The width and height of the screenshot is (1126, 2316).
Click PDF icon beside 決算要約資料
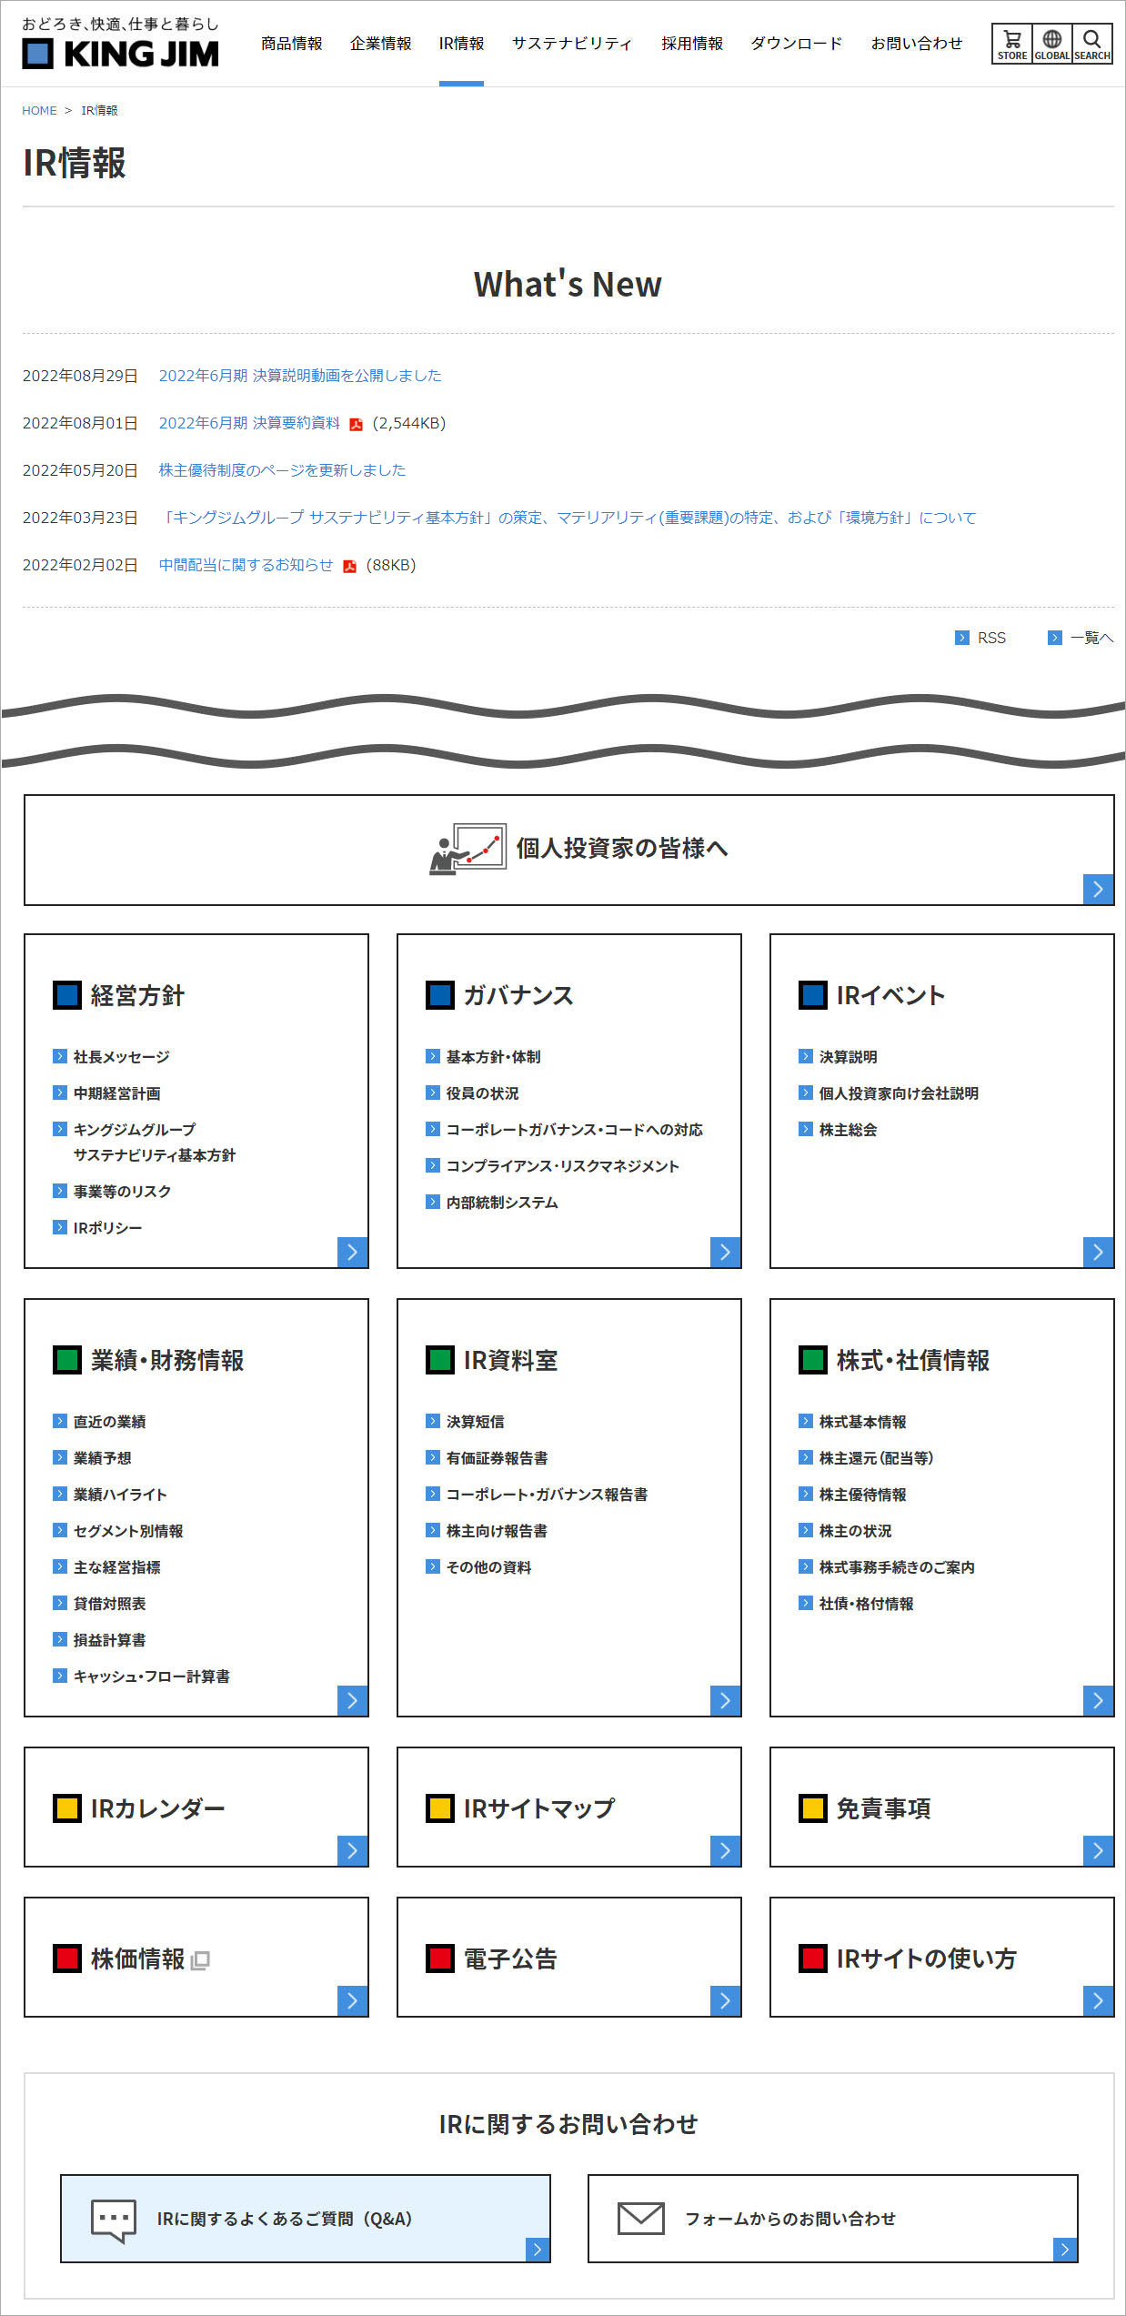tap(356, 424)
